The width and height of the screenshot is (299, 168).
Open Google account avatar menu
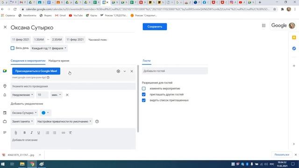pos(292,26)
